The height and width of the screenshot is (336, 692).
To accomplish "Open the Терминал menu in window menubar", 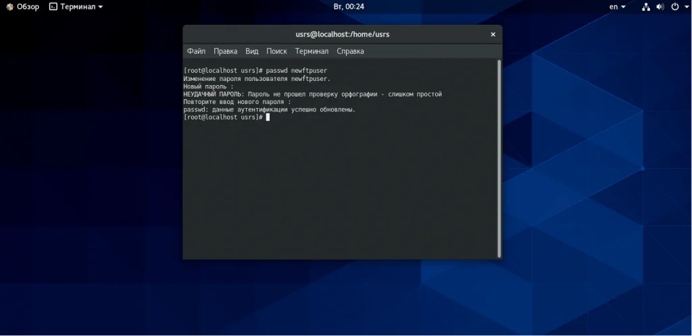I will pyautogui.click(x=312, y=51).
